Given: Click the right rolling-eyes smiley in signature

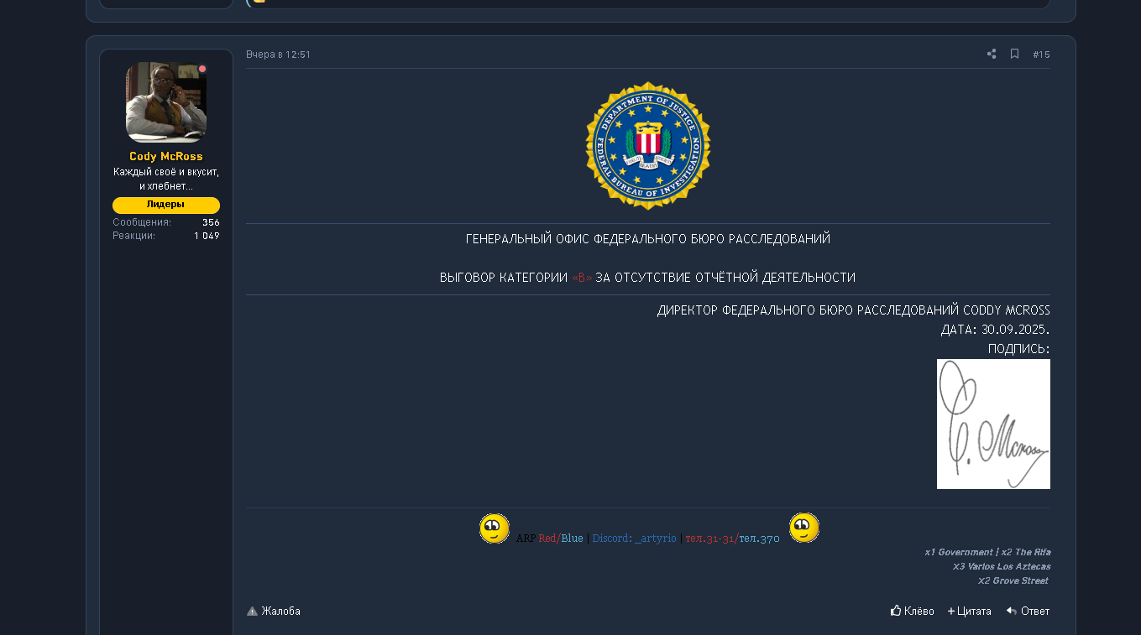Looking at the screenshot, I should tap(804, 528).
